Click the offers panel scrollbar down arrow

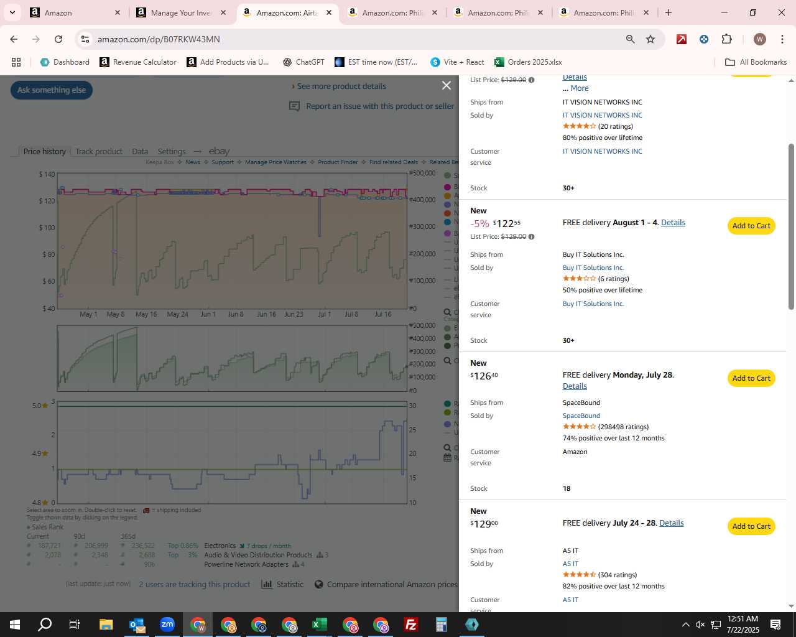click(791, 606)
